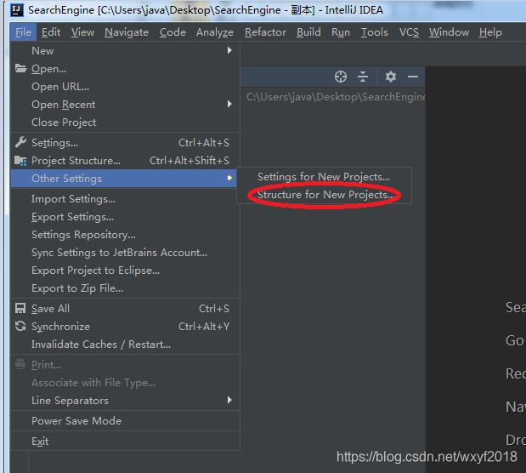Open the Code menu
Screen dimensions: 526x473
tap(173, 32)
